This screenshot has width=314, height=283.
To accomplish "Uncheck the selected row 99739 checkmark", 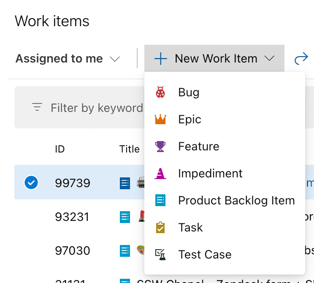I will click(x=31, y=183).
